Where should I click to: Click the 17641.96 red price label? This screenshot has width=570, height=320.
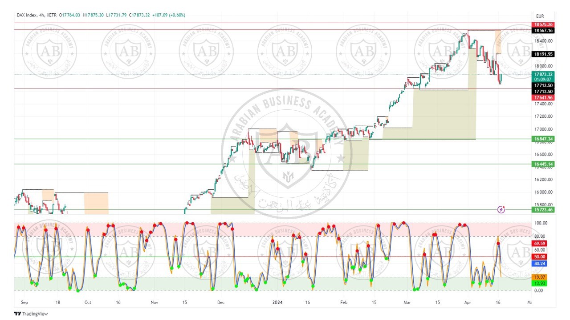543,97
